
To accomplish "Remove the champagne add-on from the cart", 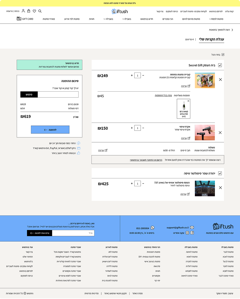I will (188, 101).
